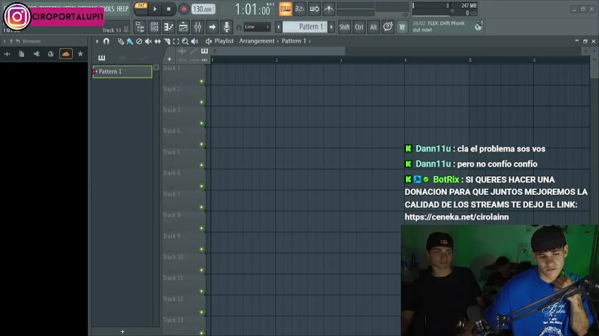
Task: Toggle the Alt key button
Action: (x=373, y=27)
